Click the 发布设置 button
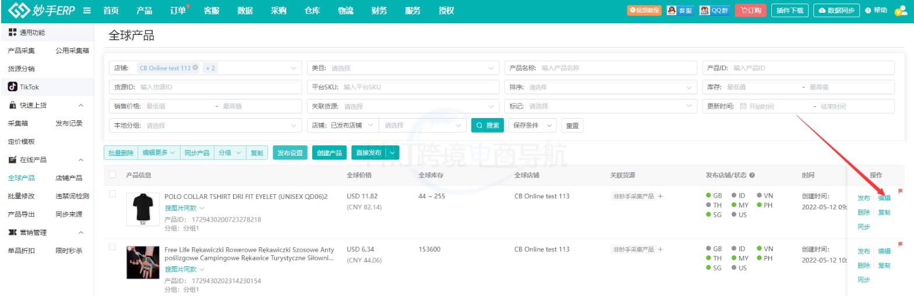 (290, 152)
